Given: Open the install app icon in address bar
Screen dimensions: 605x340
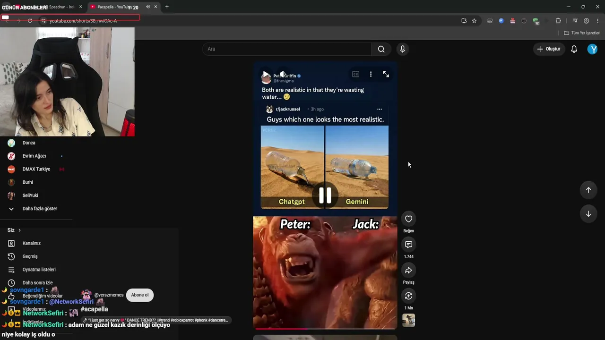Looking at the screenshot, I should pyautogui.click(x=464, y=21).
